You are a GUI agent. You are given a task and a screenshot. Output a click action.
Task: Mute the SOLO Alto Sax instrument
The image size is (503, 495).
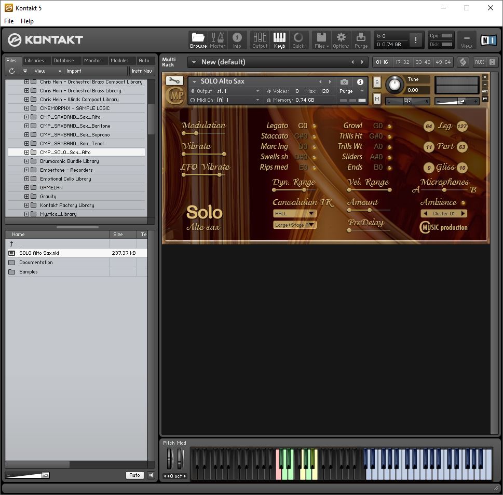point(377,99)
